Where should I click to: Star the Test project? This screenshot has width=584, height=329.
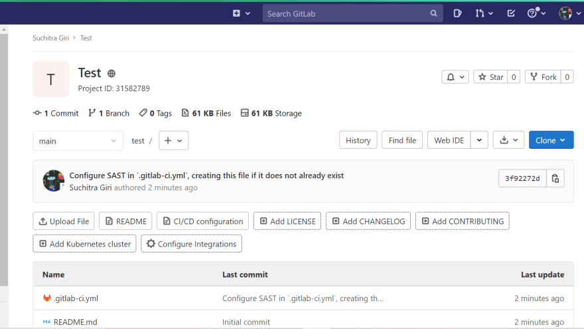point(490,77)
